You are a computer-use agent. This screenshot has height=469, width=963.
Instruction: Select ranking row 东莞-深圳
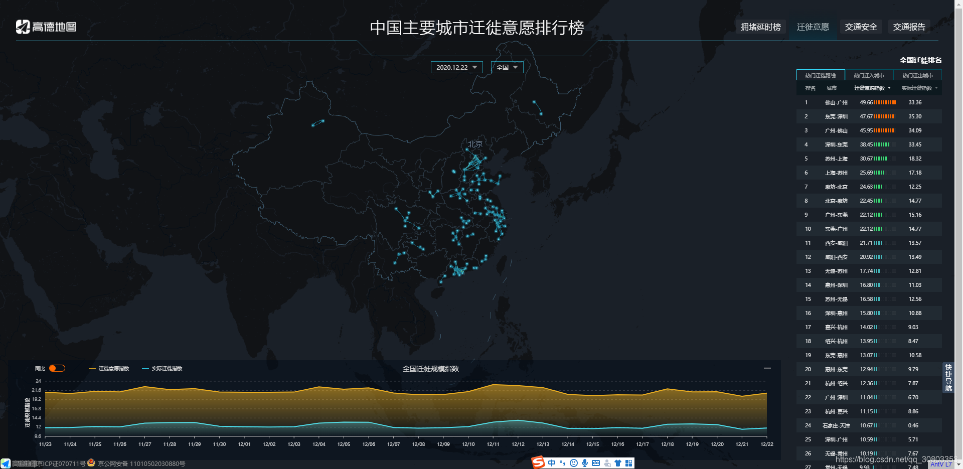869,116
